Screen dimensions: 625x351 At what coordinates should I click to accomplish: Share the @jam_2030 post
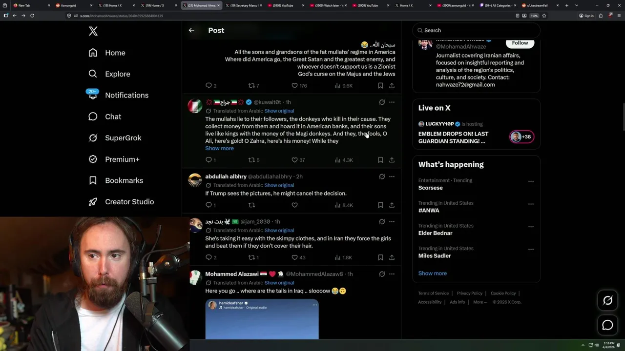point(392,257)
